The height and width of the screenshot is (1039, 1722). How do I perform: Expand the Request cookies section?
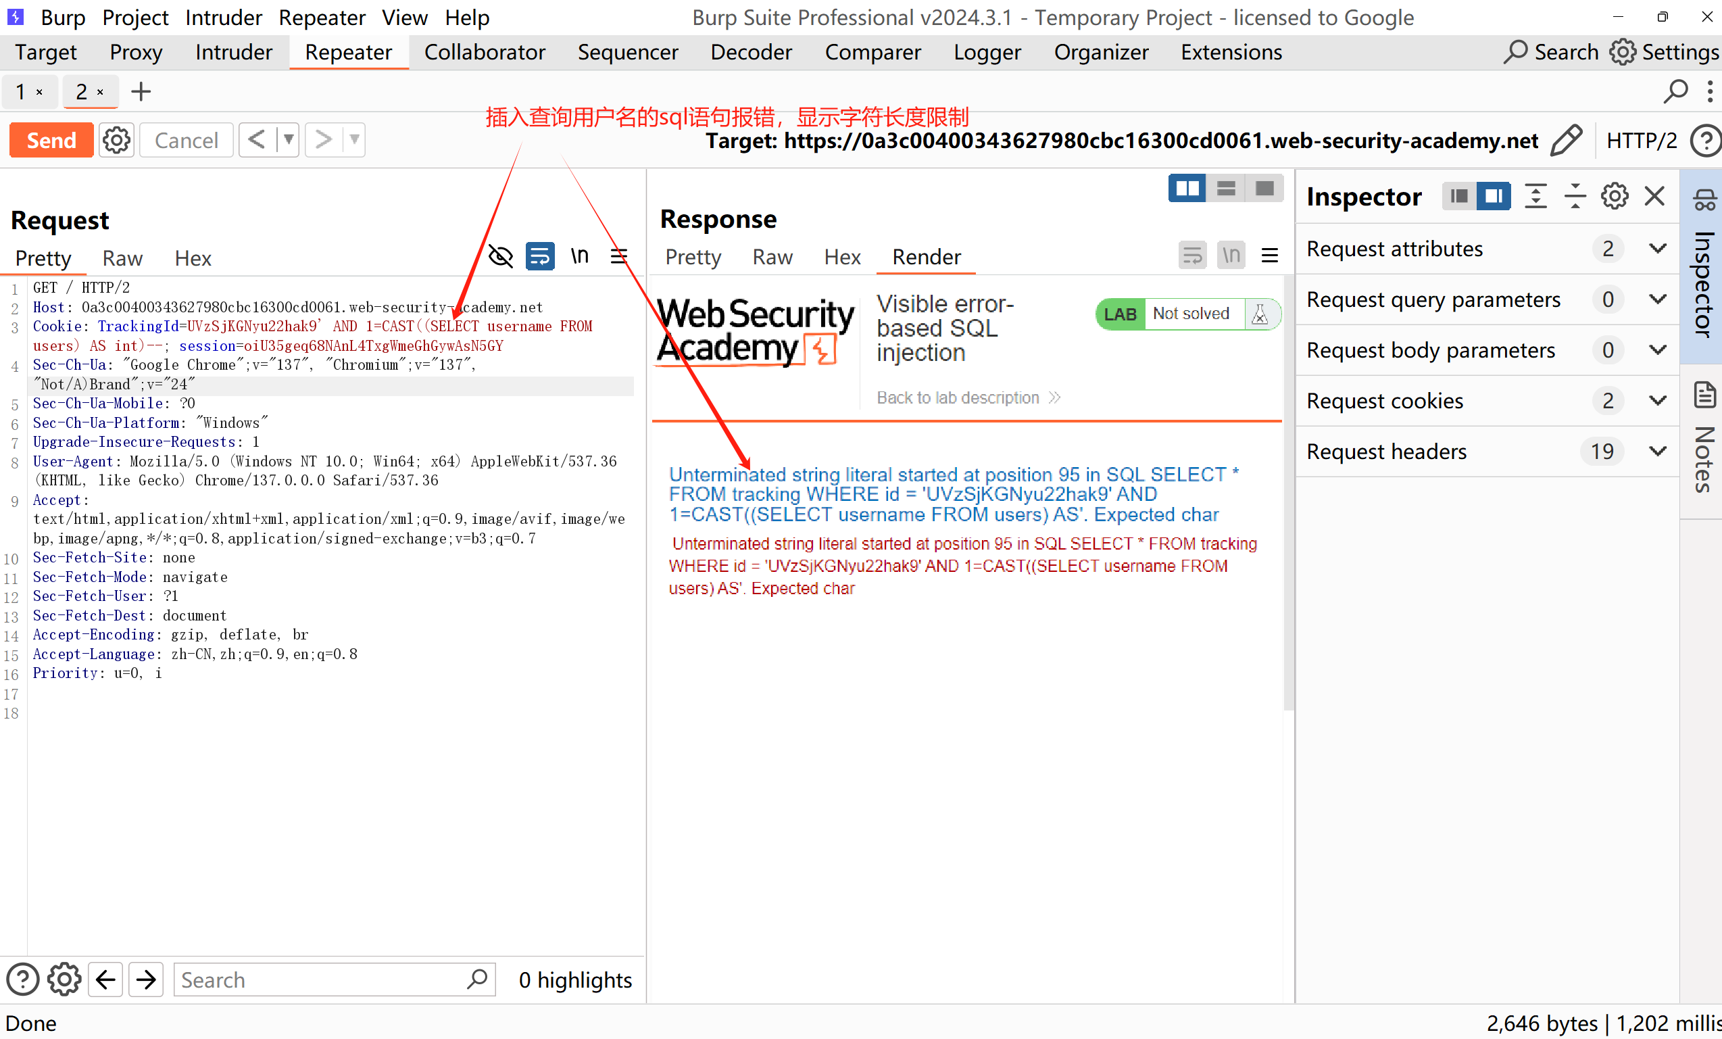pos(1657,401)
